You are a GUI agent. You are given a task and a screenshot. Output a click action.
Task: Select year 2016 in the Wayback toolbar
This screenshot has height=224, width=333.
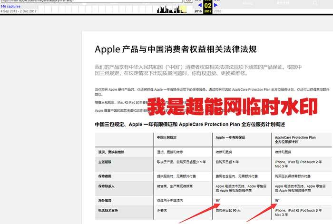tap(198, 11)
